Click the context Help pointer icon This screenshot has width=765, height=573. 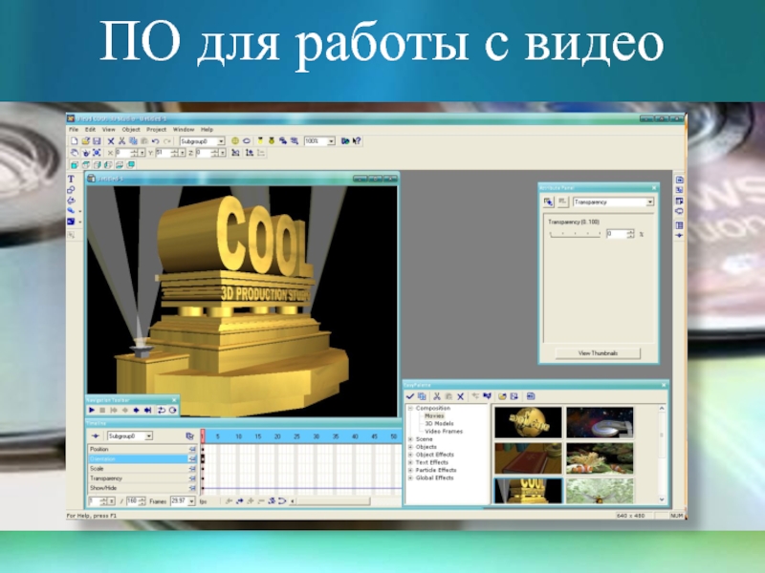(x=357, y=140)
